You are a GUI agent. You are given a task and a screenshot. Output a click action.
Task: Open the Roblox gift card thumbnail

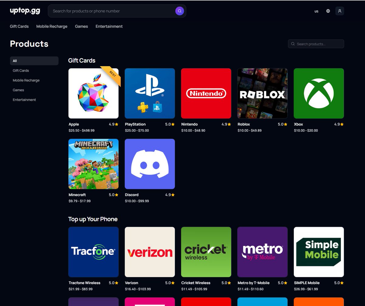pyautogui.click(x=262, y=93)
